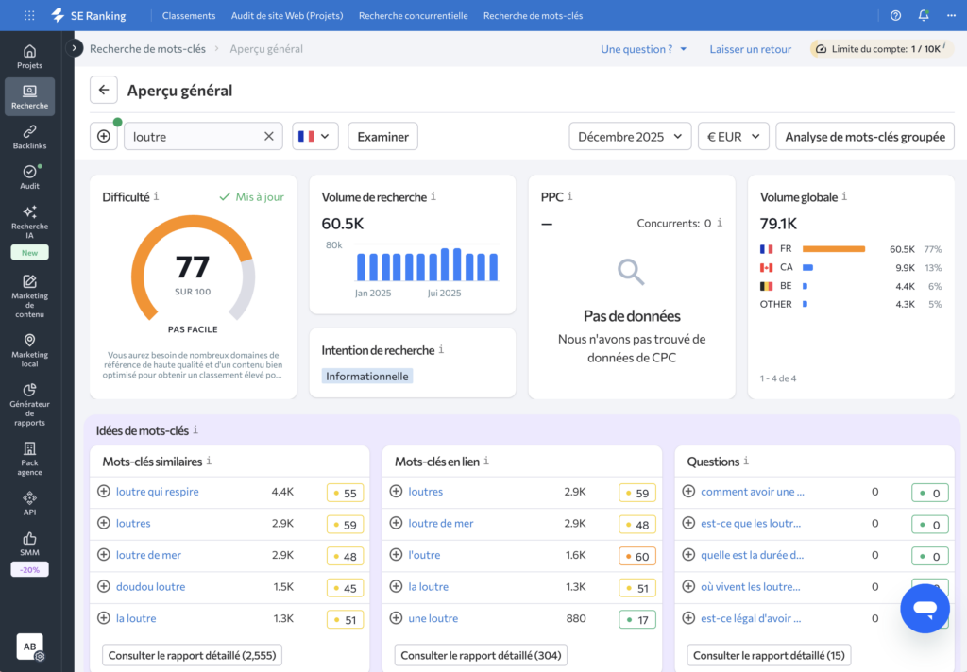The height and width of the screenshot is (672, 967).
Task: Open SMM in the sidebar
Action: pos(29,545)
